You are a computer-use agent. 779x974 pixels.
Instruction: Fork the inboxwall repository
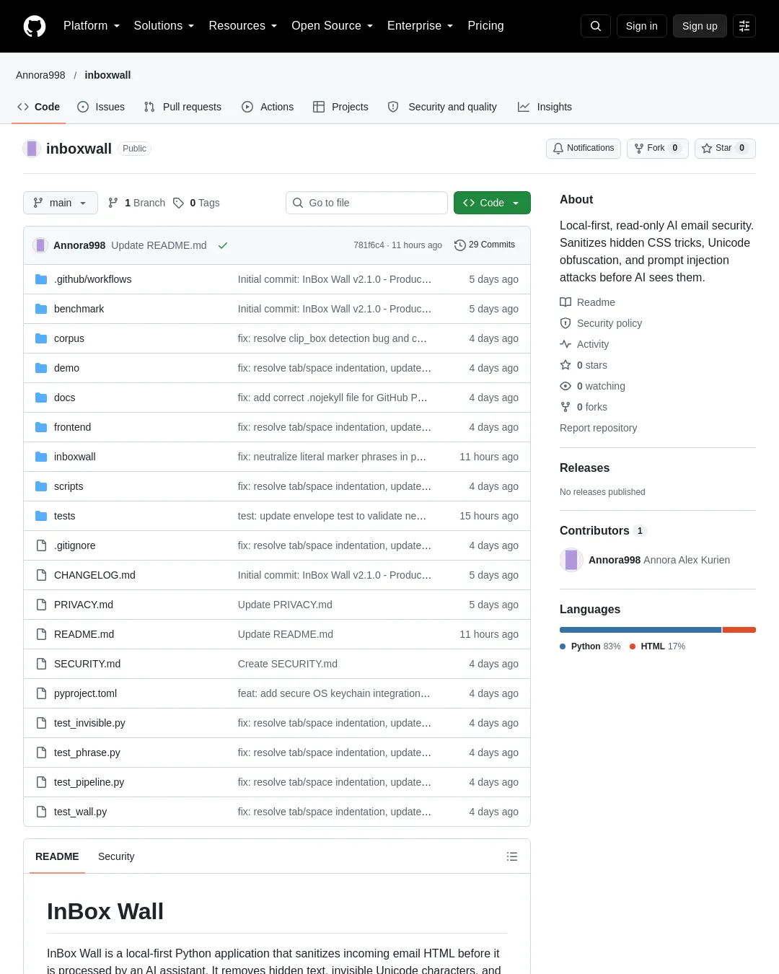658,148
